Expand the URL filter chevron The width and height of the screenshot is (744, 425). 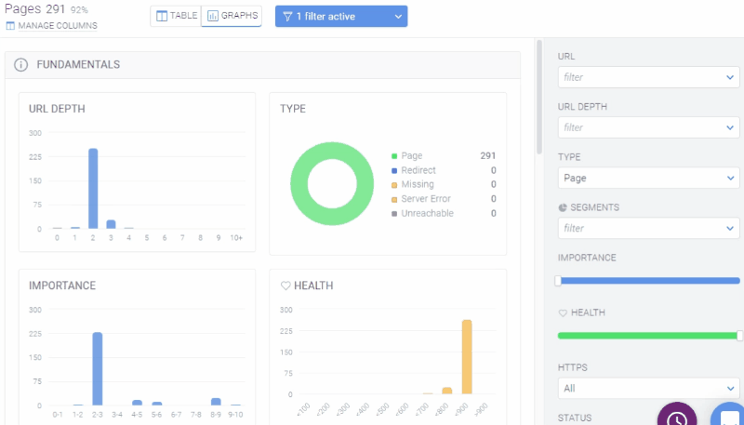pos(730,77)
